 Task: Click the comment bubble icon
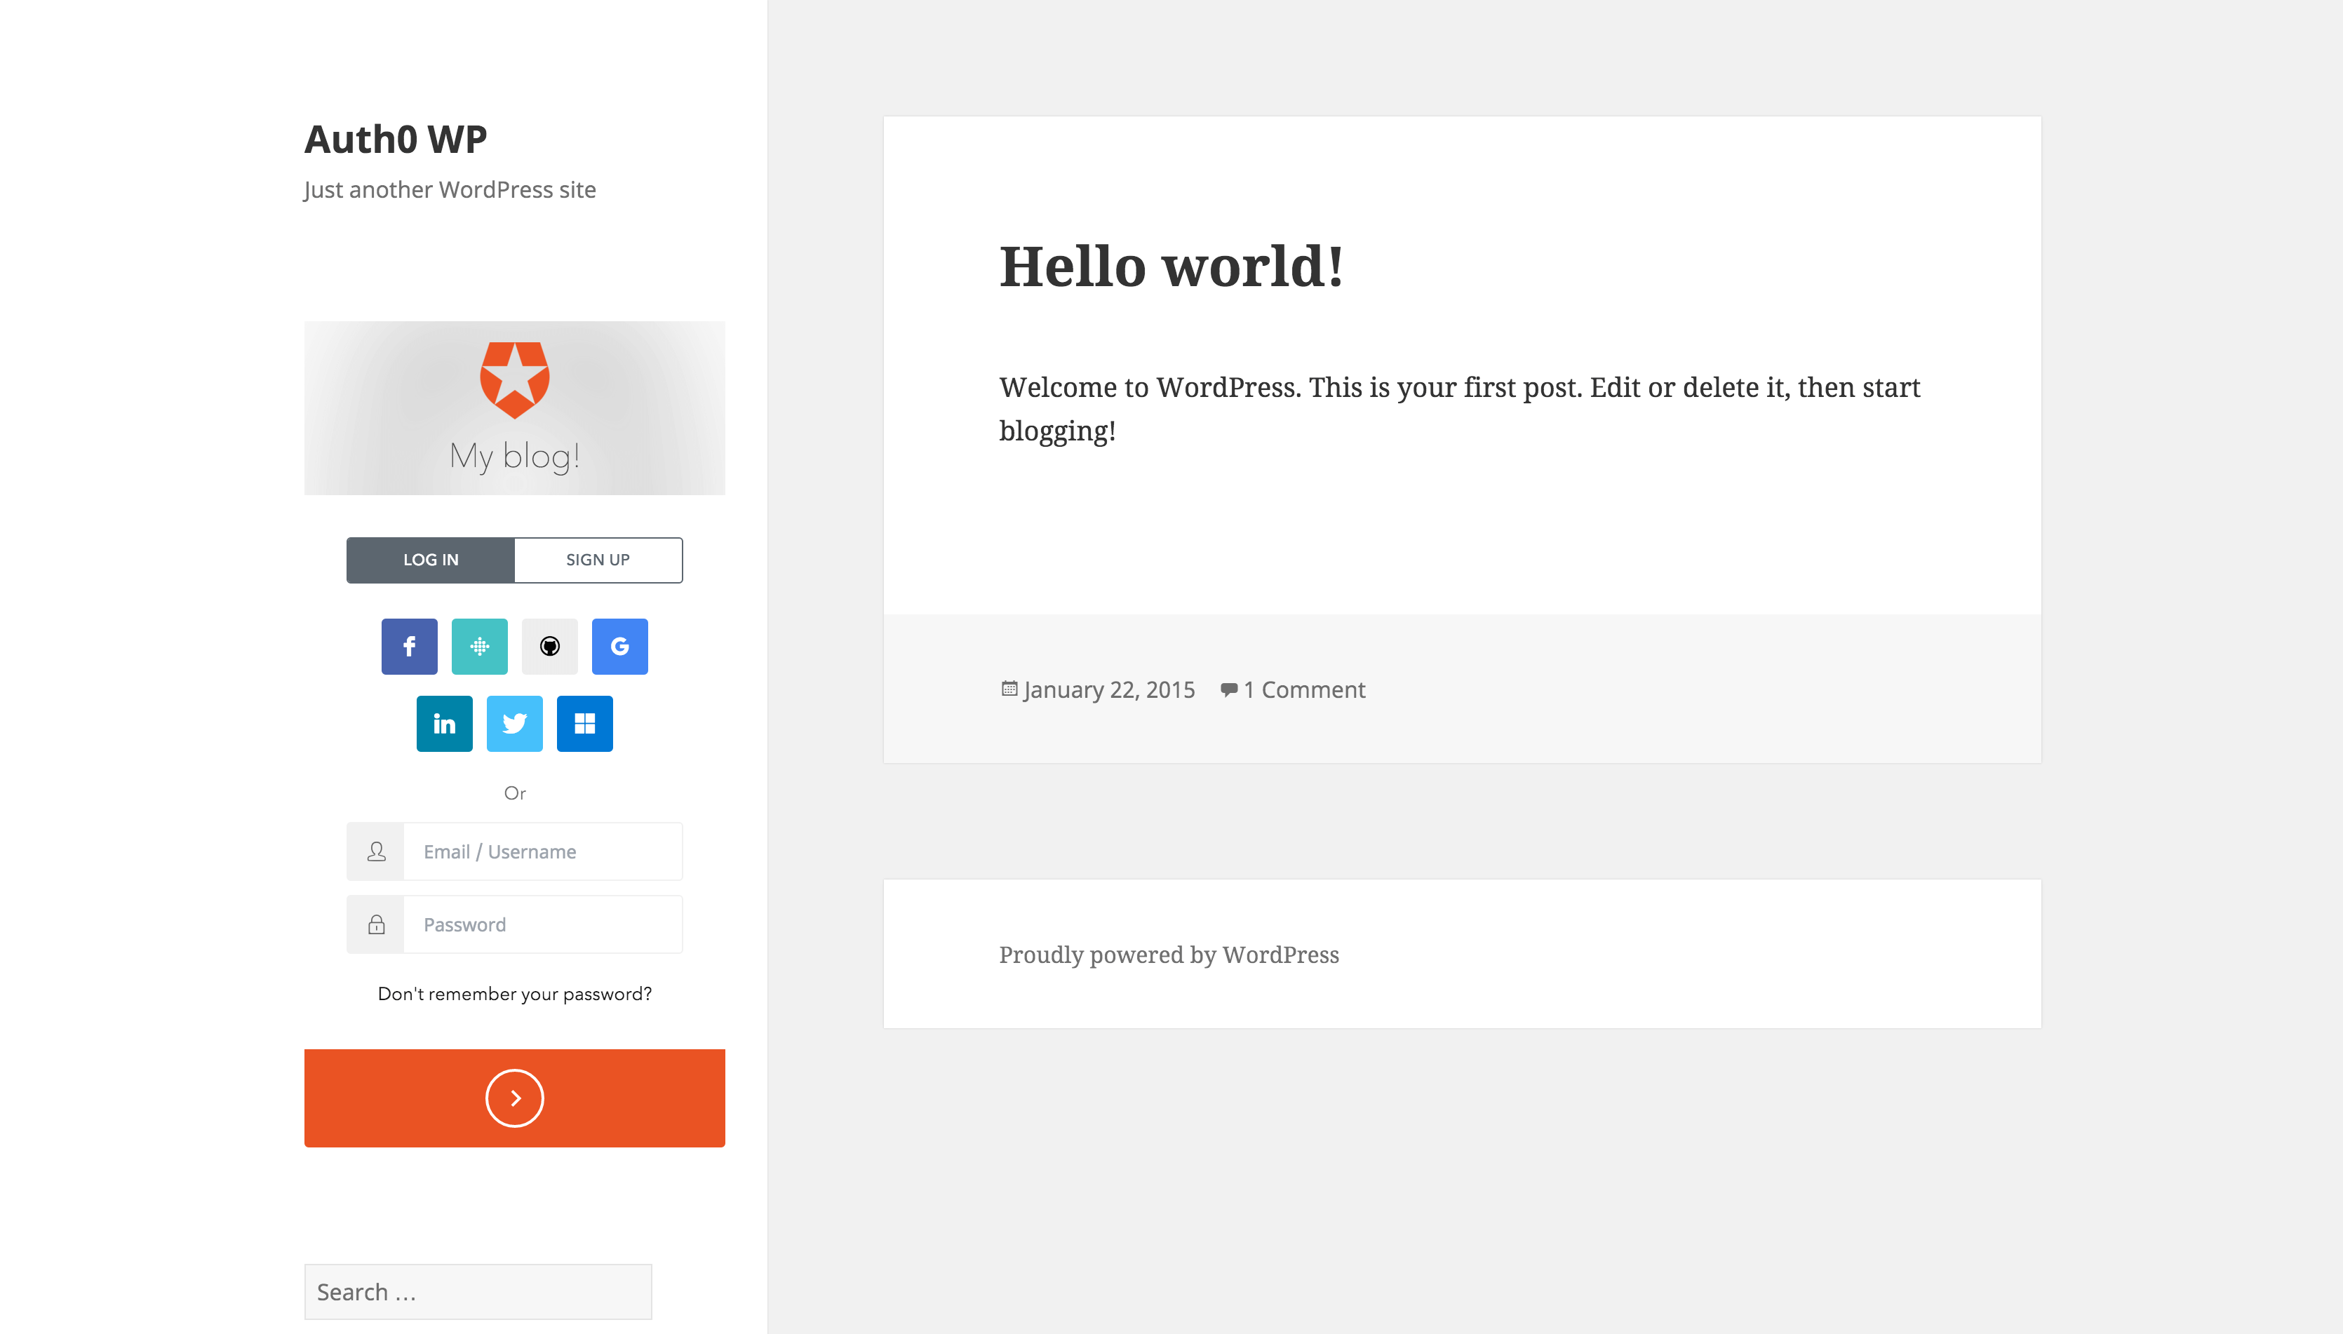point(1229,690)
